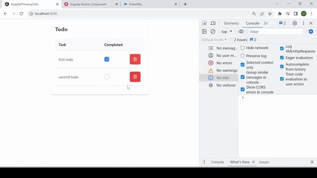Bookmark this page with the star
Screen dimensions: 317x178
(270, 13)
